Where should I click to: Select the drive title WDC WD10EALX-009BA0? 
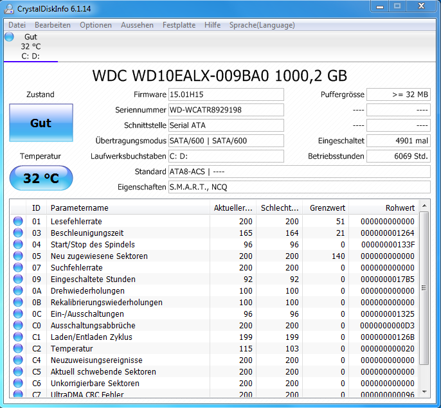click(181, 76)
